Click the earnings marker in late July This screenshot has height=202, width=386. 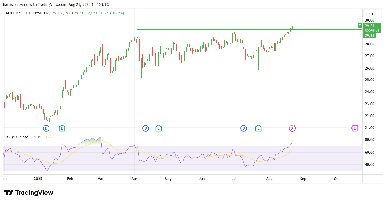pyautogui.click(x=258, y=128)
